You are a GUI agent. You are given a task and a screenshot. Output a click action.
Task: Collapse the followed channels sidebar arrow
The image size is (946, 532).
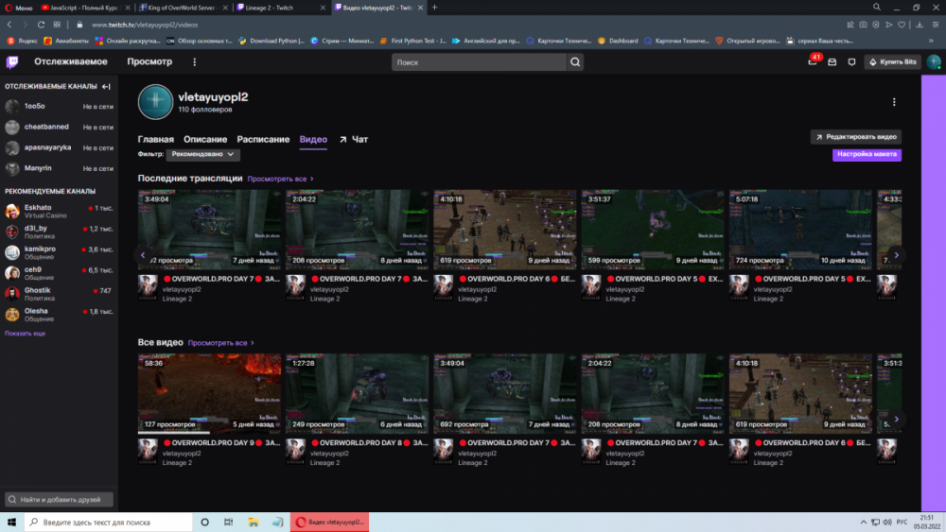(106, 87)
